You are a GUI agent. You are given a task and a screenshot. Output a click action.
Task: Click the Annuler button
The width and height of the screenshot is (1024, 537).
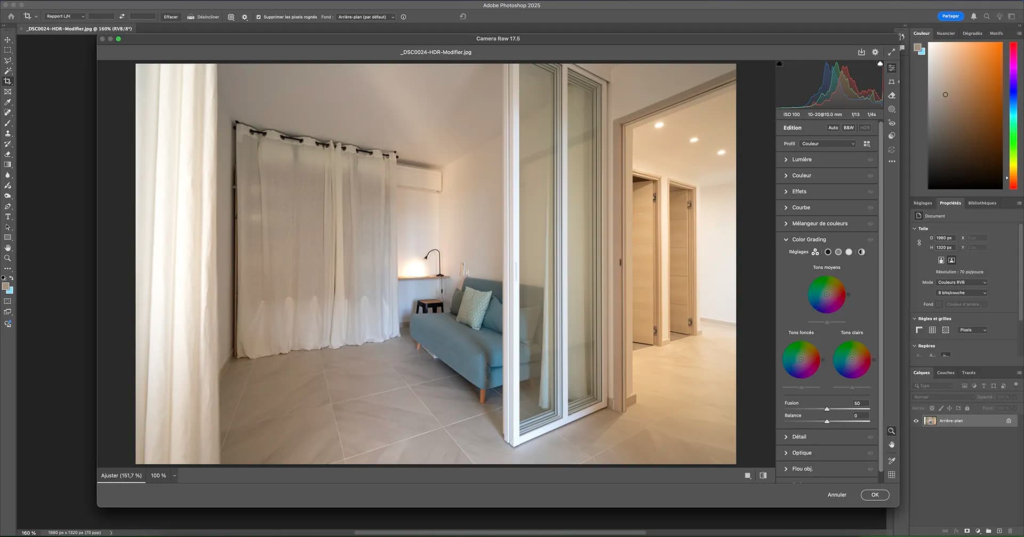[x=837, y=495]
